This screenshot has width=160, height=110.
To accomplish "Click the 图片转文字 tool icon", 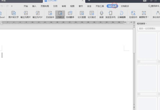I will [13, 13].
